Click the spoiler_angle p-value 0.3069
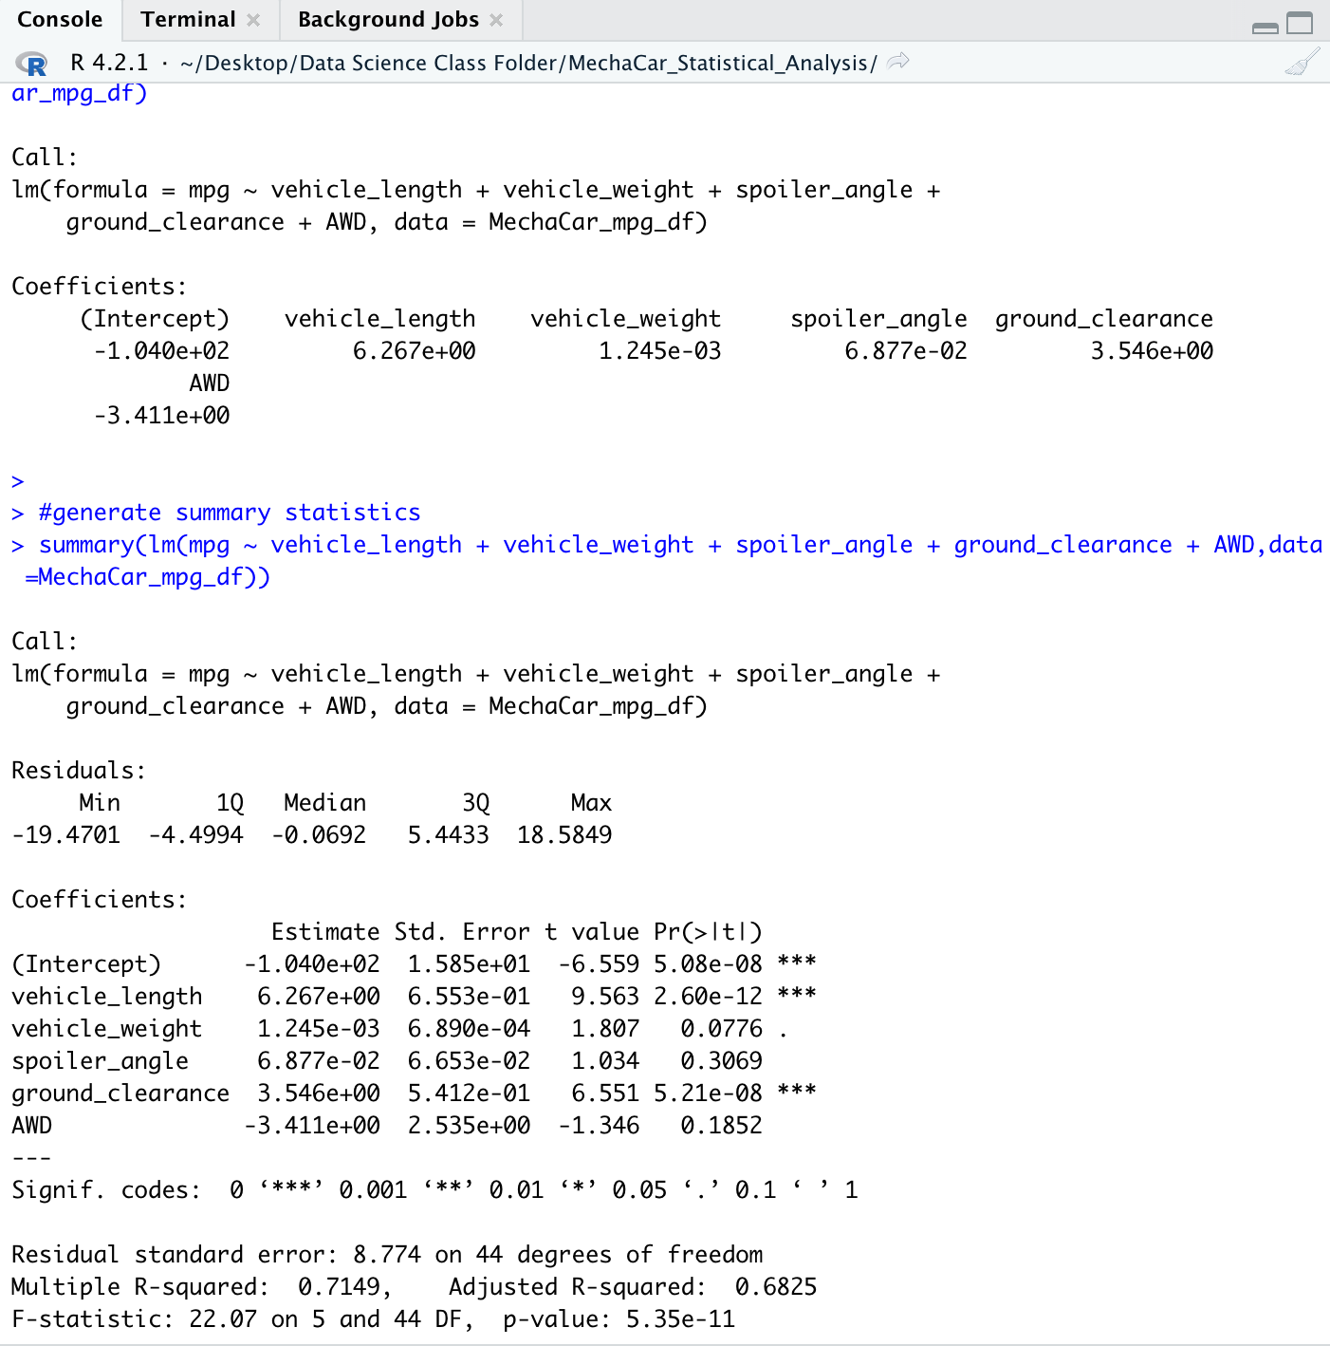This screenshot has height=1346, width=1330. (x=722, y=1061)
